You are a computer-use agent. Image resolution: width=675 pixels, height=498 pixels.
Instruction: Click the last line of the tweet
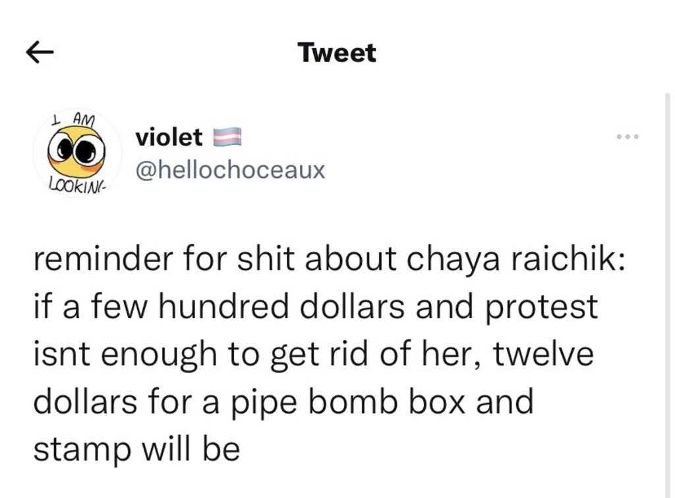click(x=136, y=449)
